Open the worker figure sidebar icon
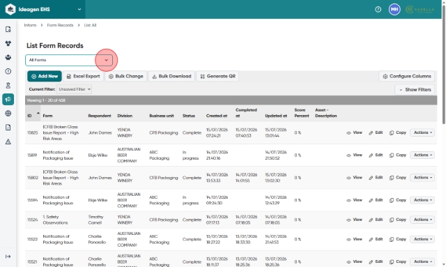The height and width of the screenshot is (267, 446). pos(8,85)
